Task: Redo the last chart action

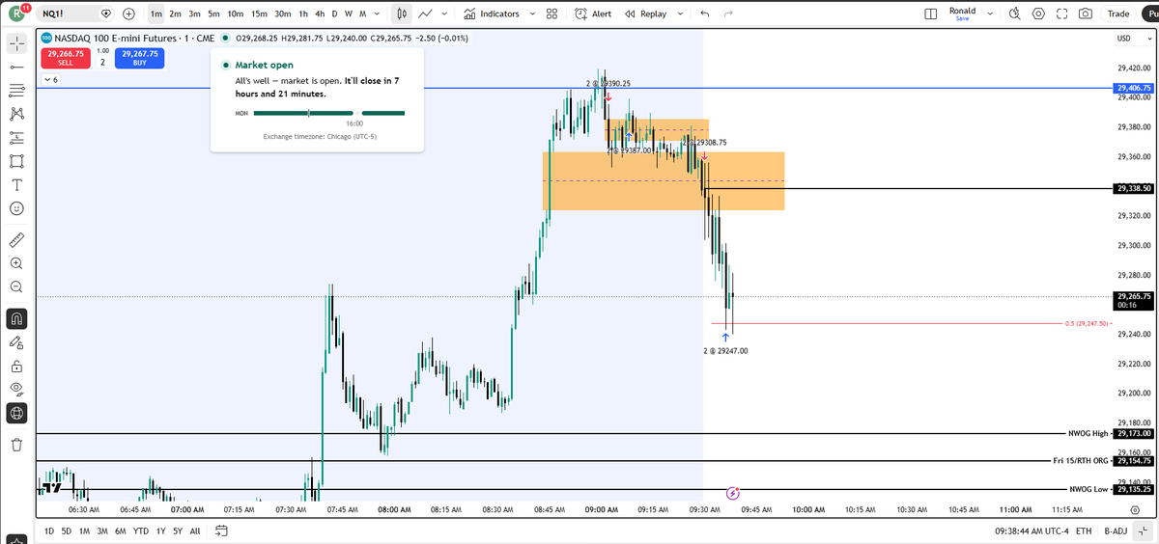Action: 728,14
